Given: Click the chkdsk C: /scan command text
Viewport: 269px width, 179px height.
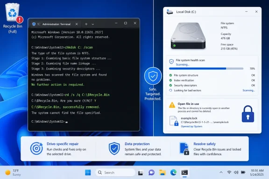Looking at the screenshot, I should (79, 47).
